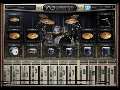This screenshot has width=120, height=90.
Task: Click the blue output arrow on Overhead channel
Action: (x=81, y=82)
